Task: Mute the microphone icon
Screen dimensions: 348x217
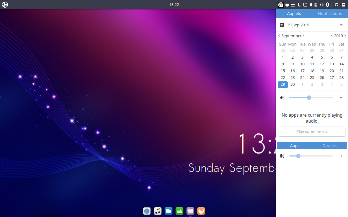Action: tap(282, 156)
